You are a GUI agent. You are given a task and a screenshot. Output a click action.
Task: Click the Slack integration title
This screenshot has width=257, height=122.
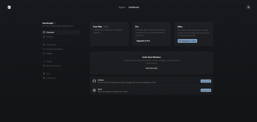coord(100,89)
